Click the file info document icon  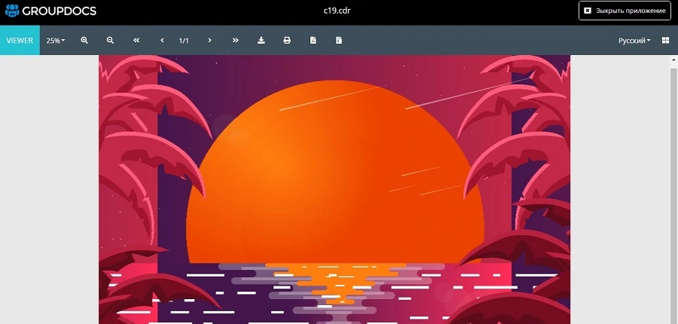click(339, 40)
